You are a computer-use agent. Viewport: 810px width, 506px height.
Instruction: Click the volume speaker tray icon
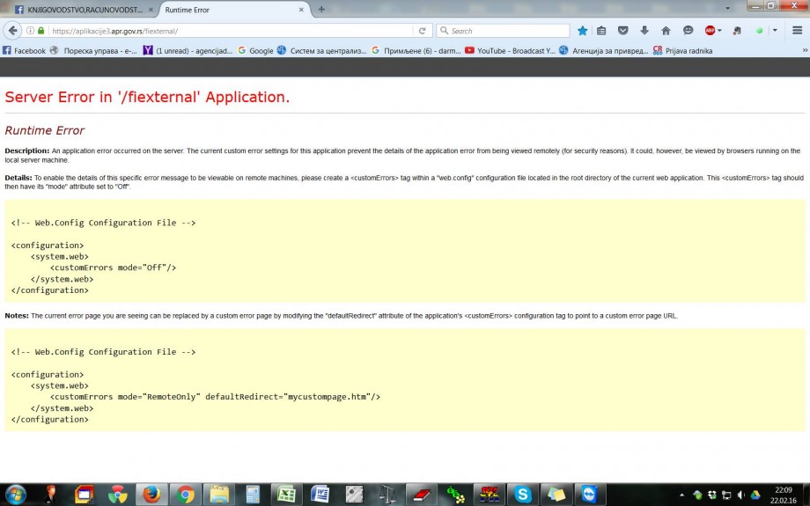click(740, 495)
